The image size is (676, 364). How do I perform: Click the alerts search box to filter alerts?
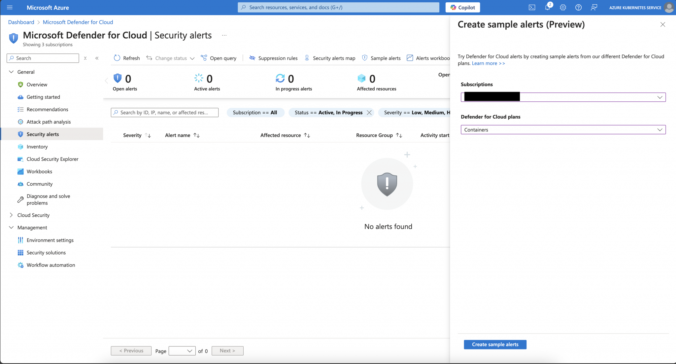pos(164,112)
